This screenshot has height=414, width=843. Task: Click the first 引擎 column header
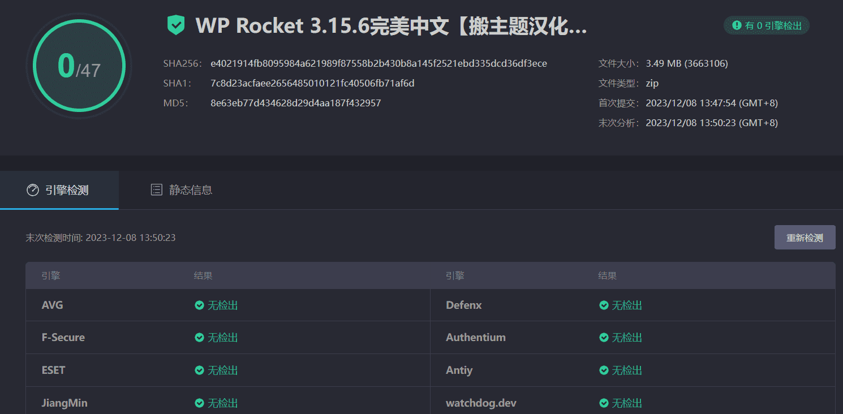[x=51, y=276]
